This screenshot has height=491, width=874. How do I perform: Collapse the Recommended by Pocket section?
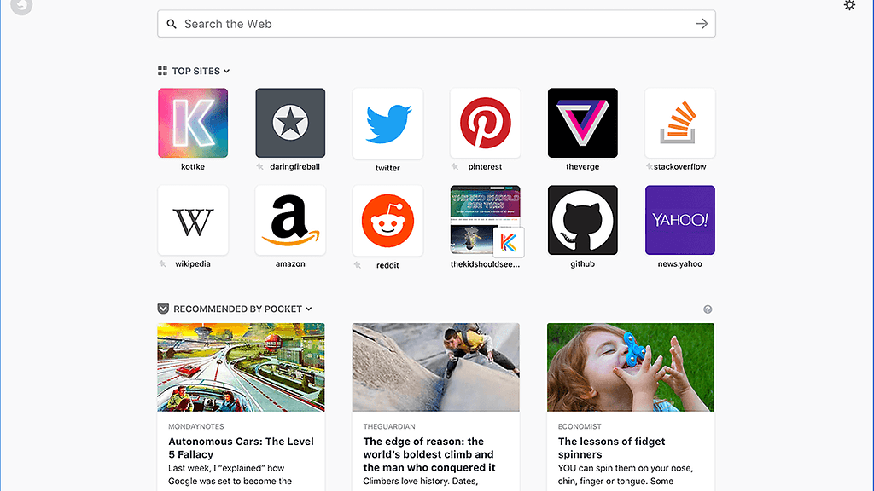(x=309, y=309)
